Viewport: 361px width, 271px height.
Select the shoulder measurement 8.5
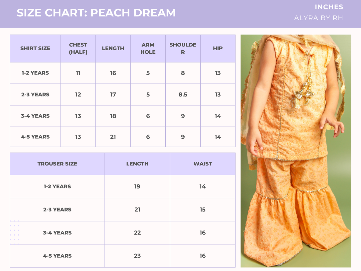[183, 94]
